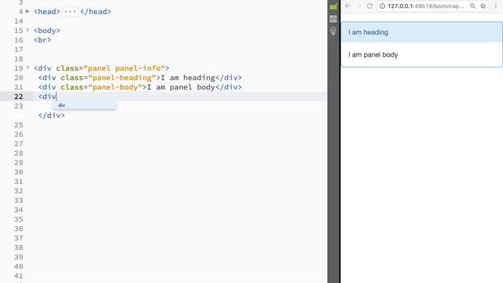
Task: Go back in the browser
Action: tap(347, 6)
